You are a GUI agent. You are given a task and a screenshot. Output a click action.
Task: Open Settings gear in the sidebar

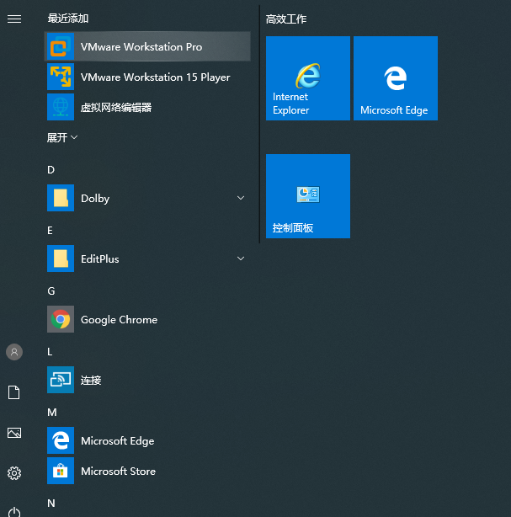point(14,473)
